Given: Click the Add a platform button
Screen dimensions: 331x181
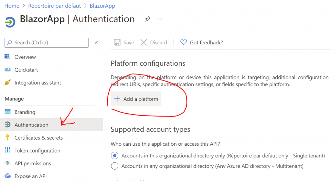Looking at the screenshot, I should [x=136, y=99].
